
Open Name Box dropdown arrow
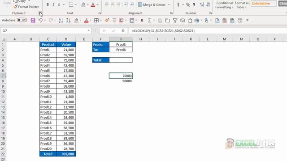[x=89, y=31]
